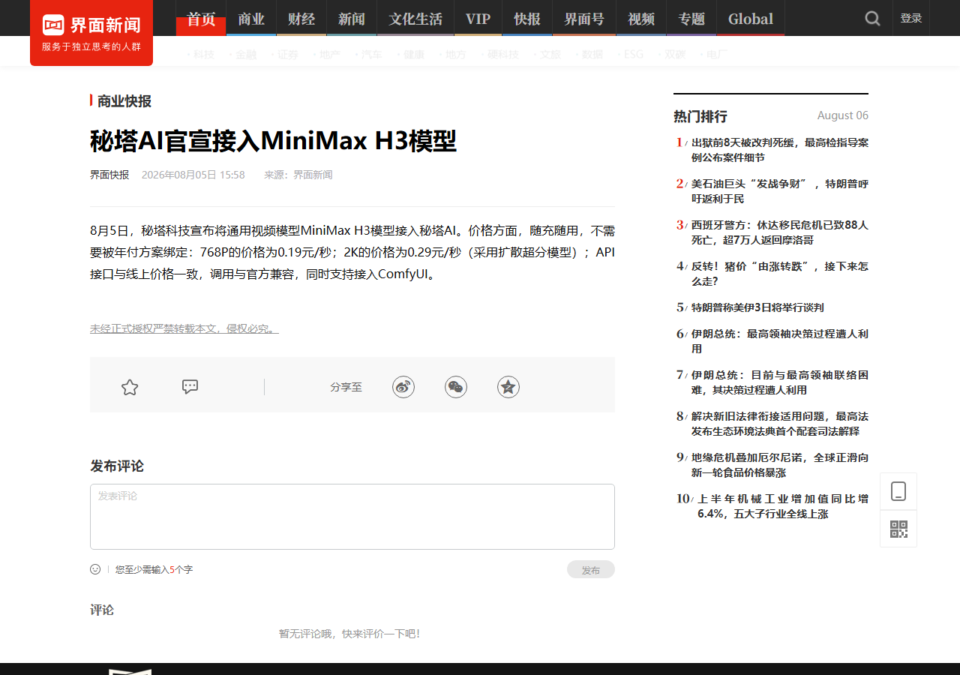Open the Global section
Viewport: 960px width, 675px height.
coord(751,19)
